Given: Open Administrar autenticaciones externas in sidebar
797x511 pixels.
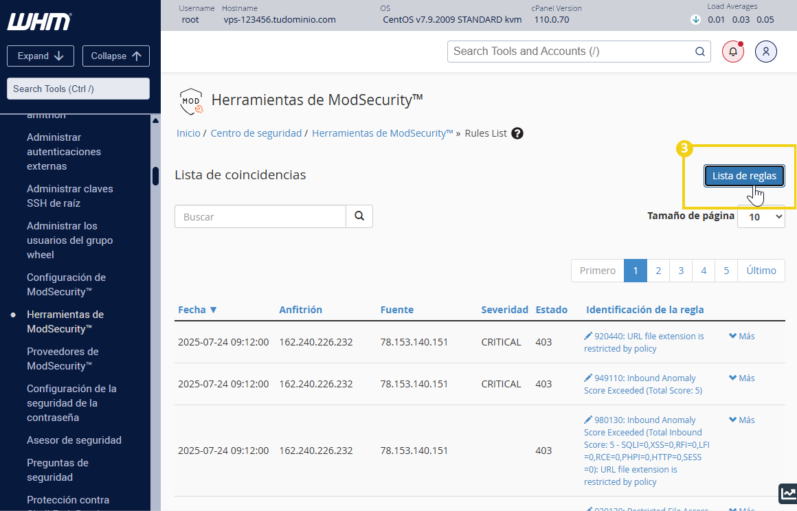Looking at the screenshot, I should pyautogui.click(x=64, y=151).
